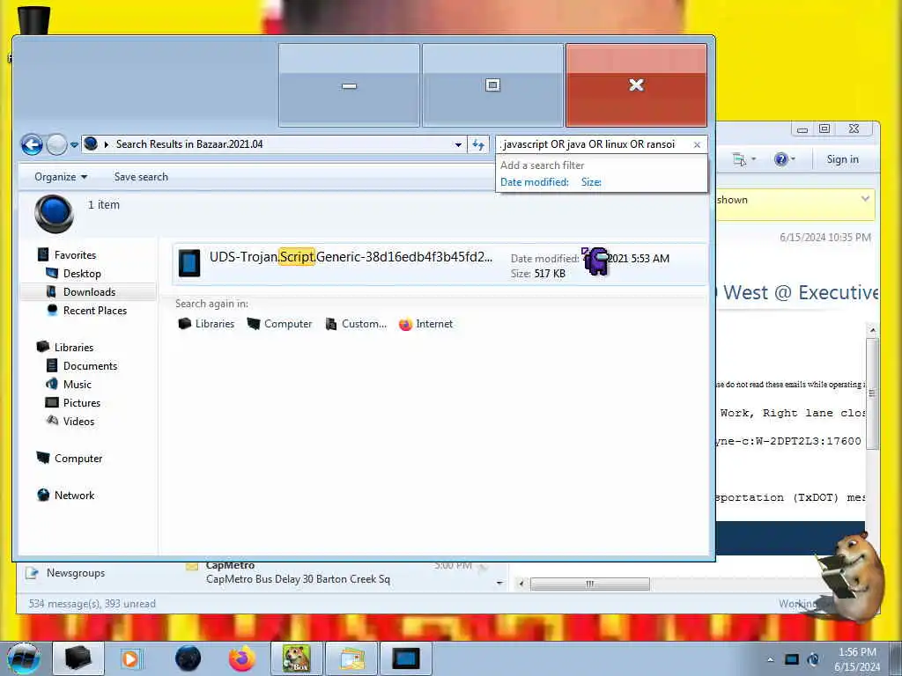
Task: Click the address bar location icon
Action: coord(91,144)
